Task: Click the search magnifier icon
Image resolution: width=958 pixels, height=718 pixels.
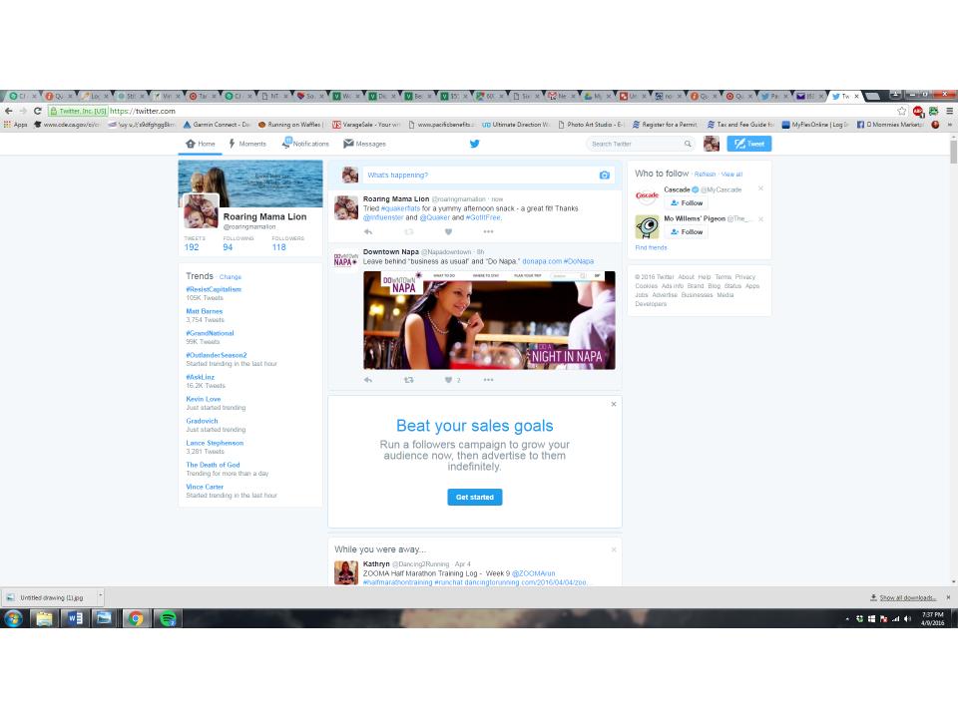Action: [x=688, y=144]
